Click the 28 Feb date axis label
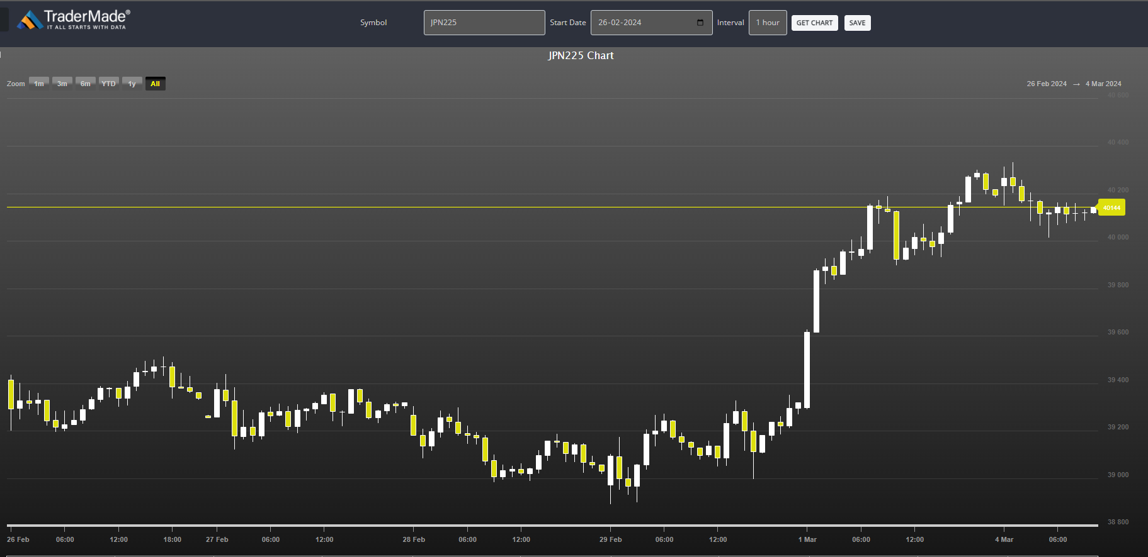This screenshot has height=557, width=1148. pos(414,539)
